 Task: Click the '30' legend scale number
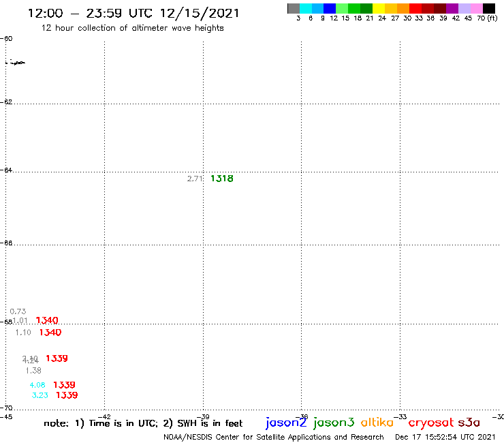[407, 18]
